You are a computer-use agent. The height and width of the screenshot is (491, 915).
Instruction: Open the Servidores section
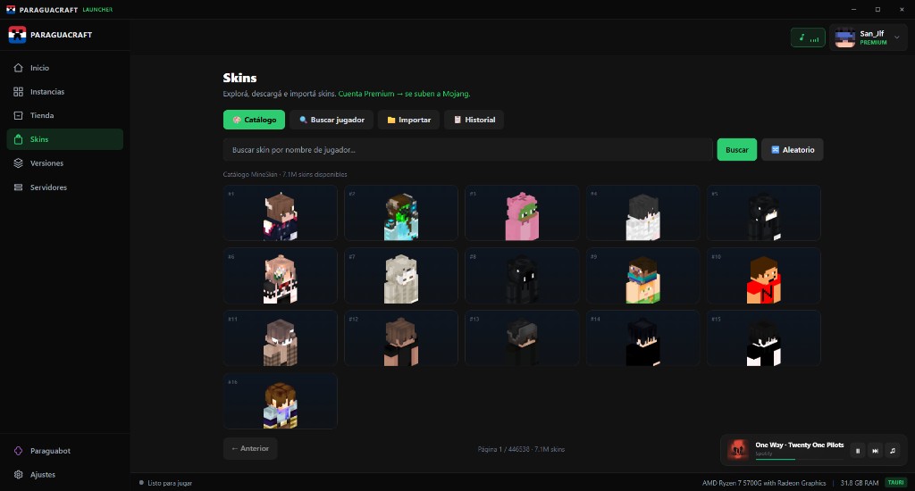pos(64,187)
